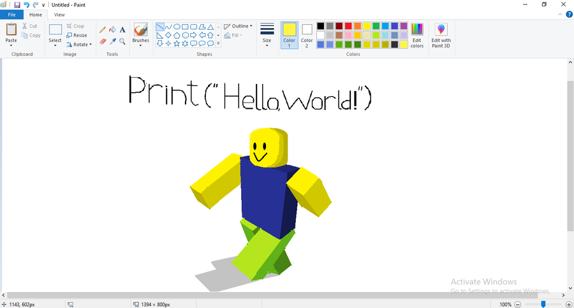Open the Size line thickness dropdown
The image size is (574, 308).
pos(267,35)
